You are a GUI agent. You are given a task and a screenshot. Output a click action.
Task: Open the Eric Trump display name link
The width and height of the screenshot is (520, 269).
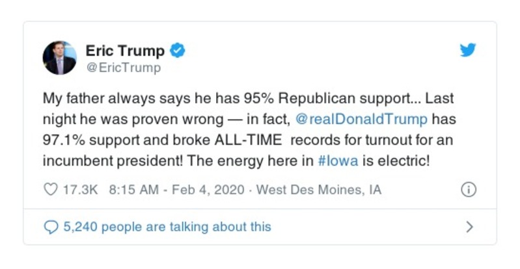click(x=126, y=50)
